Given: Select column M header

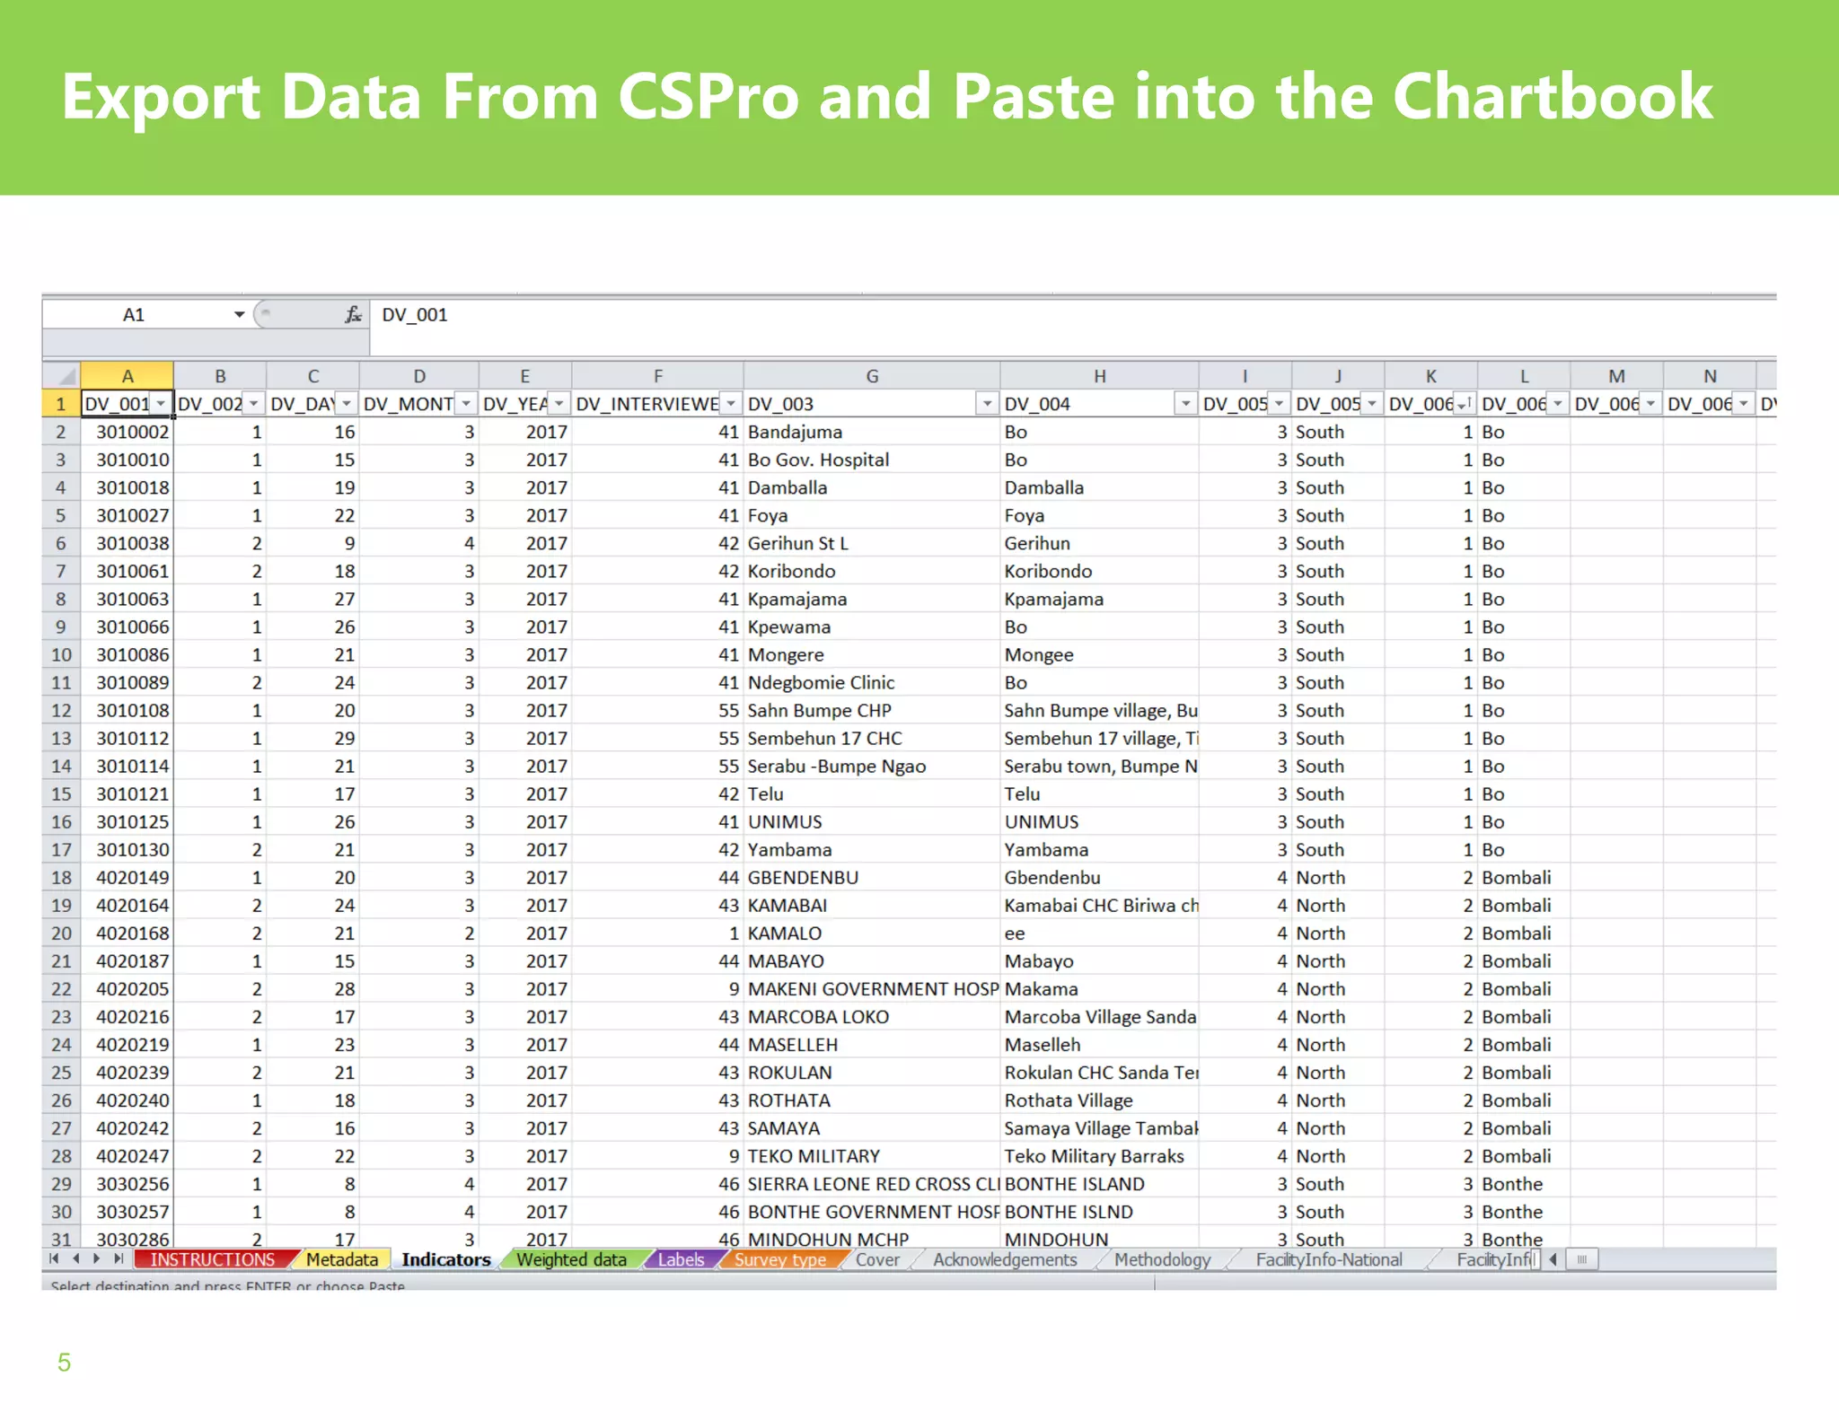Looking at the screenshot, I should [1616, 375].
